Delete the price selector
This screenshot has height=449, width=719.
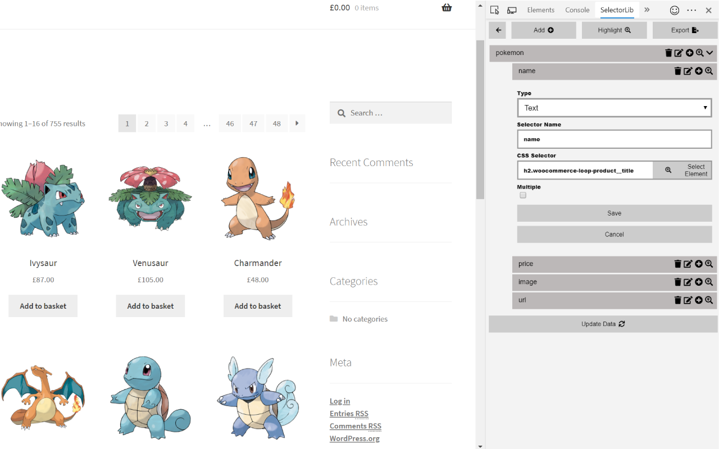(677, 264)
